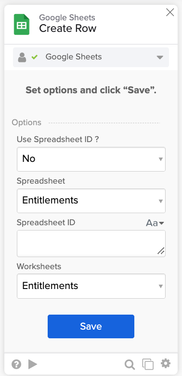
Task: Click inside the Spreadsheet ID text field
Action: click(x=91, y=244)
